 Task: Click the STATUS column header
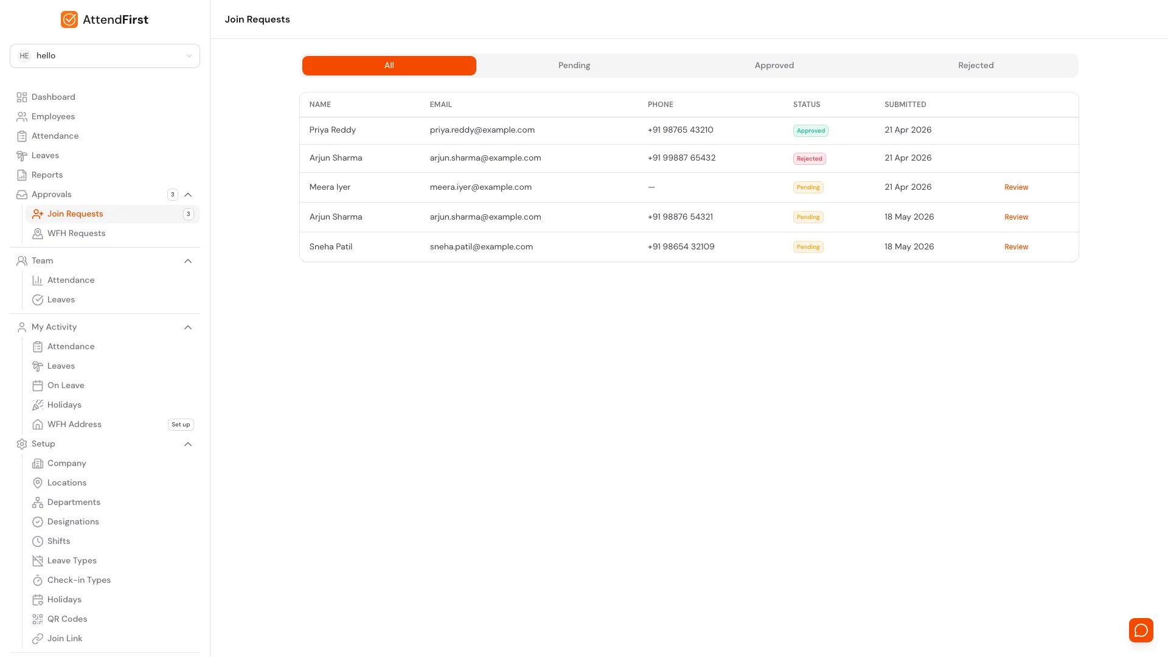(x=807, y=105)
